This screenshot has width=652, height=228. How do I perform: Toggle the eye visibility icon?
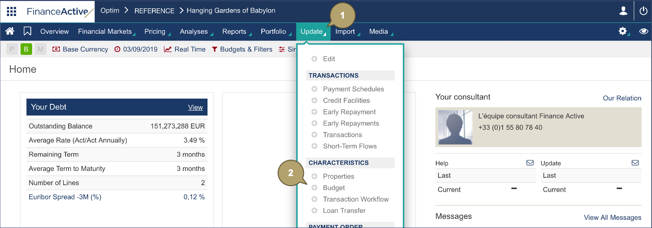coord(643,31)
